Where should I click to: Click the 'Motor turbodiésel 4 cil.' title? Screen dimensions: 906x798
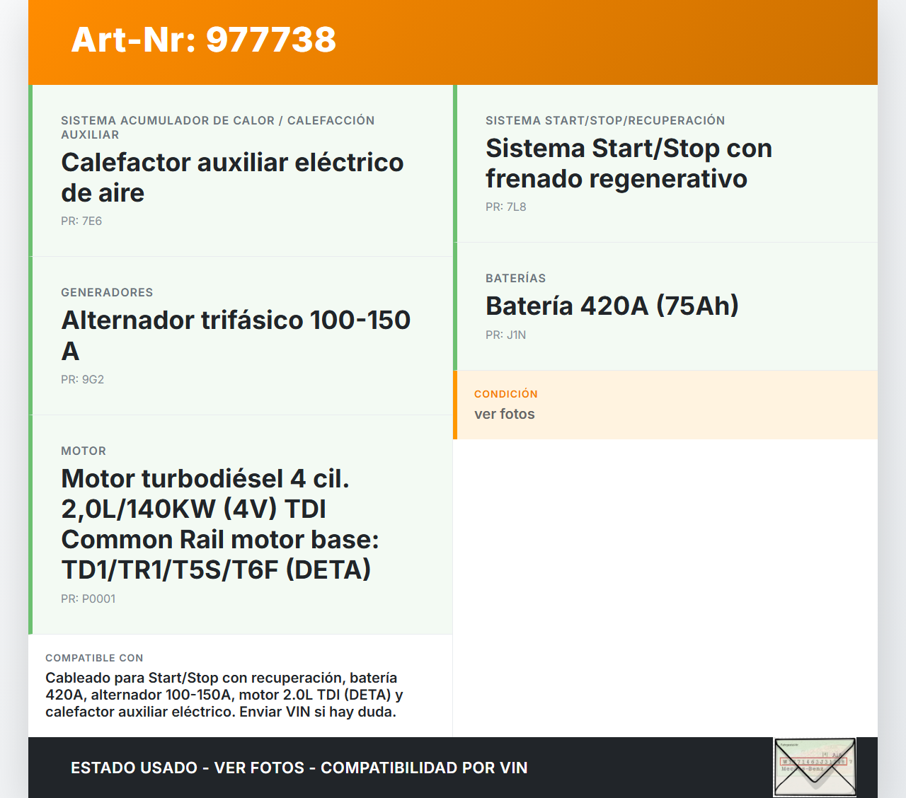(x=220, y=524)
